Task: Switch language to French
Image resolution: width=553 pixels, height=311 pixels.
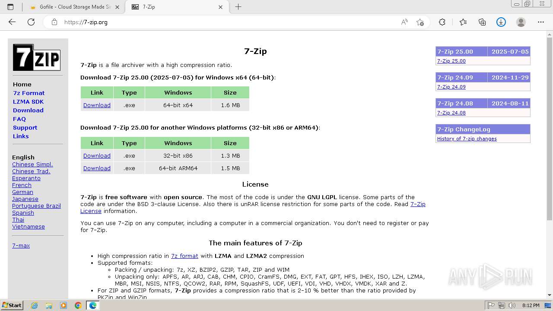Action: point(22,185)
